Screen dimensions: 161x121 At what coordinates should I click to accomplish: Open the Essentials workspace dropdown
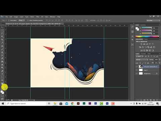click(x=153, y=21)
